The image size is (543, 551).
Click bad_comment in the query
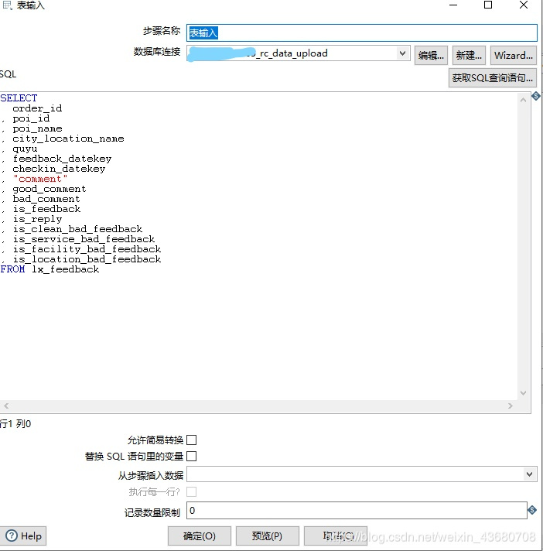tap(46, 199)
